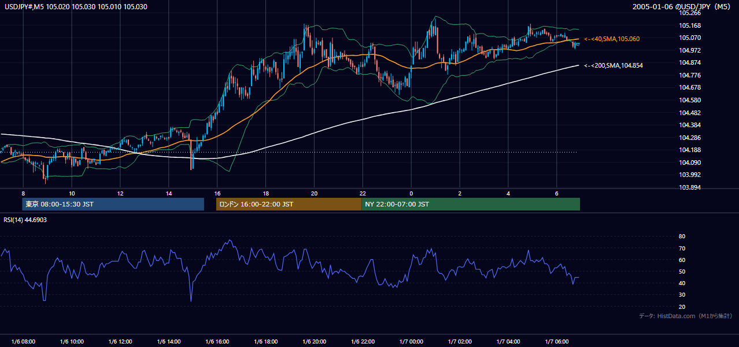Click the 1/6 12:00 time label
Viewport: 739px width, 347px height.
(x=120, y=341)
